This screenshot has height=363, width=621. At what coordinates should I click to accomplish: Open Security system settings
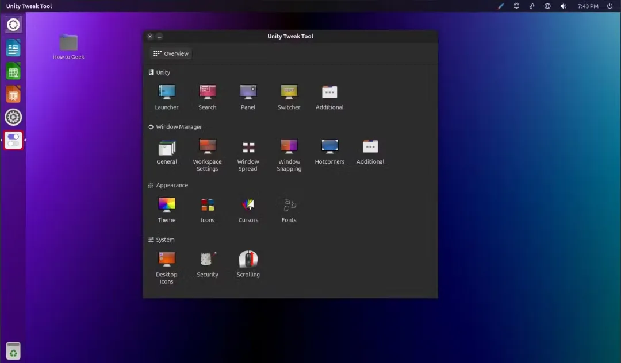[208, 265]
